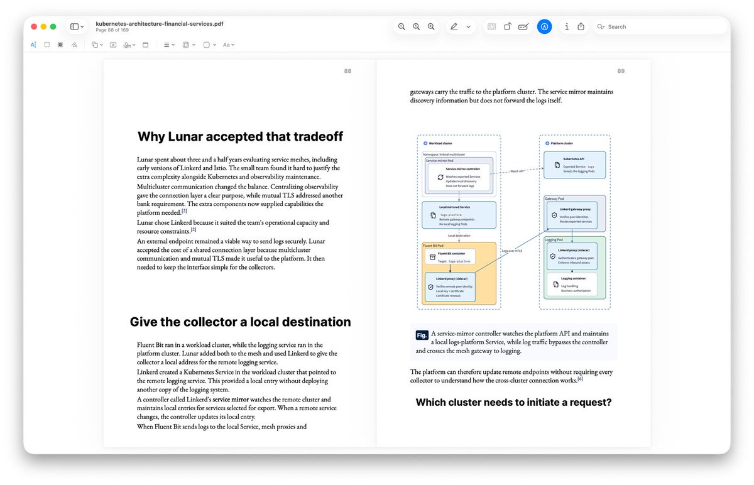Click heading 'Why Lunar accepted that tradeoff'
The width and height of the screenshot is (754, 485).
coord(240,136)
